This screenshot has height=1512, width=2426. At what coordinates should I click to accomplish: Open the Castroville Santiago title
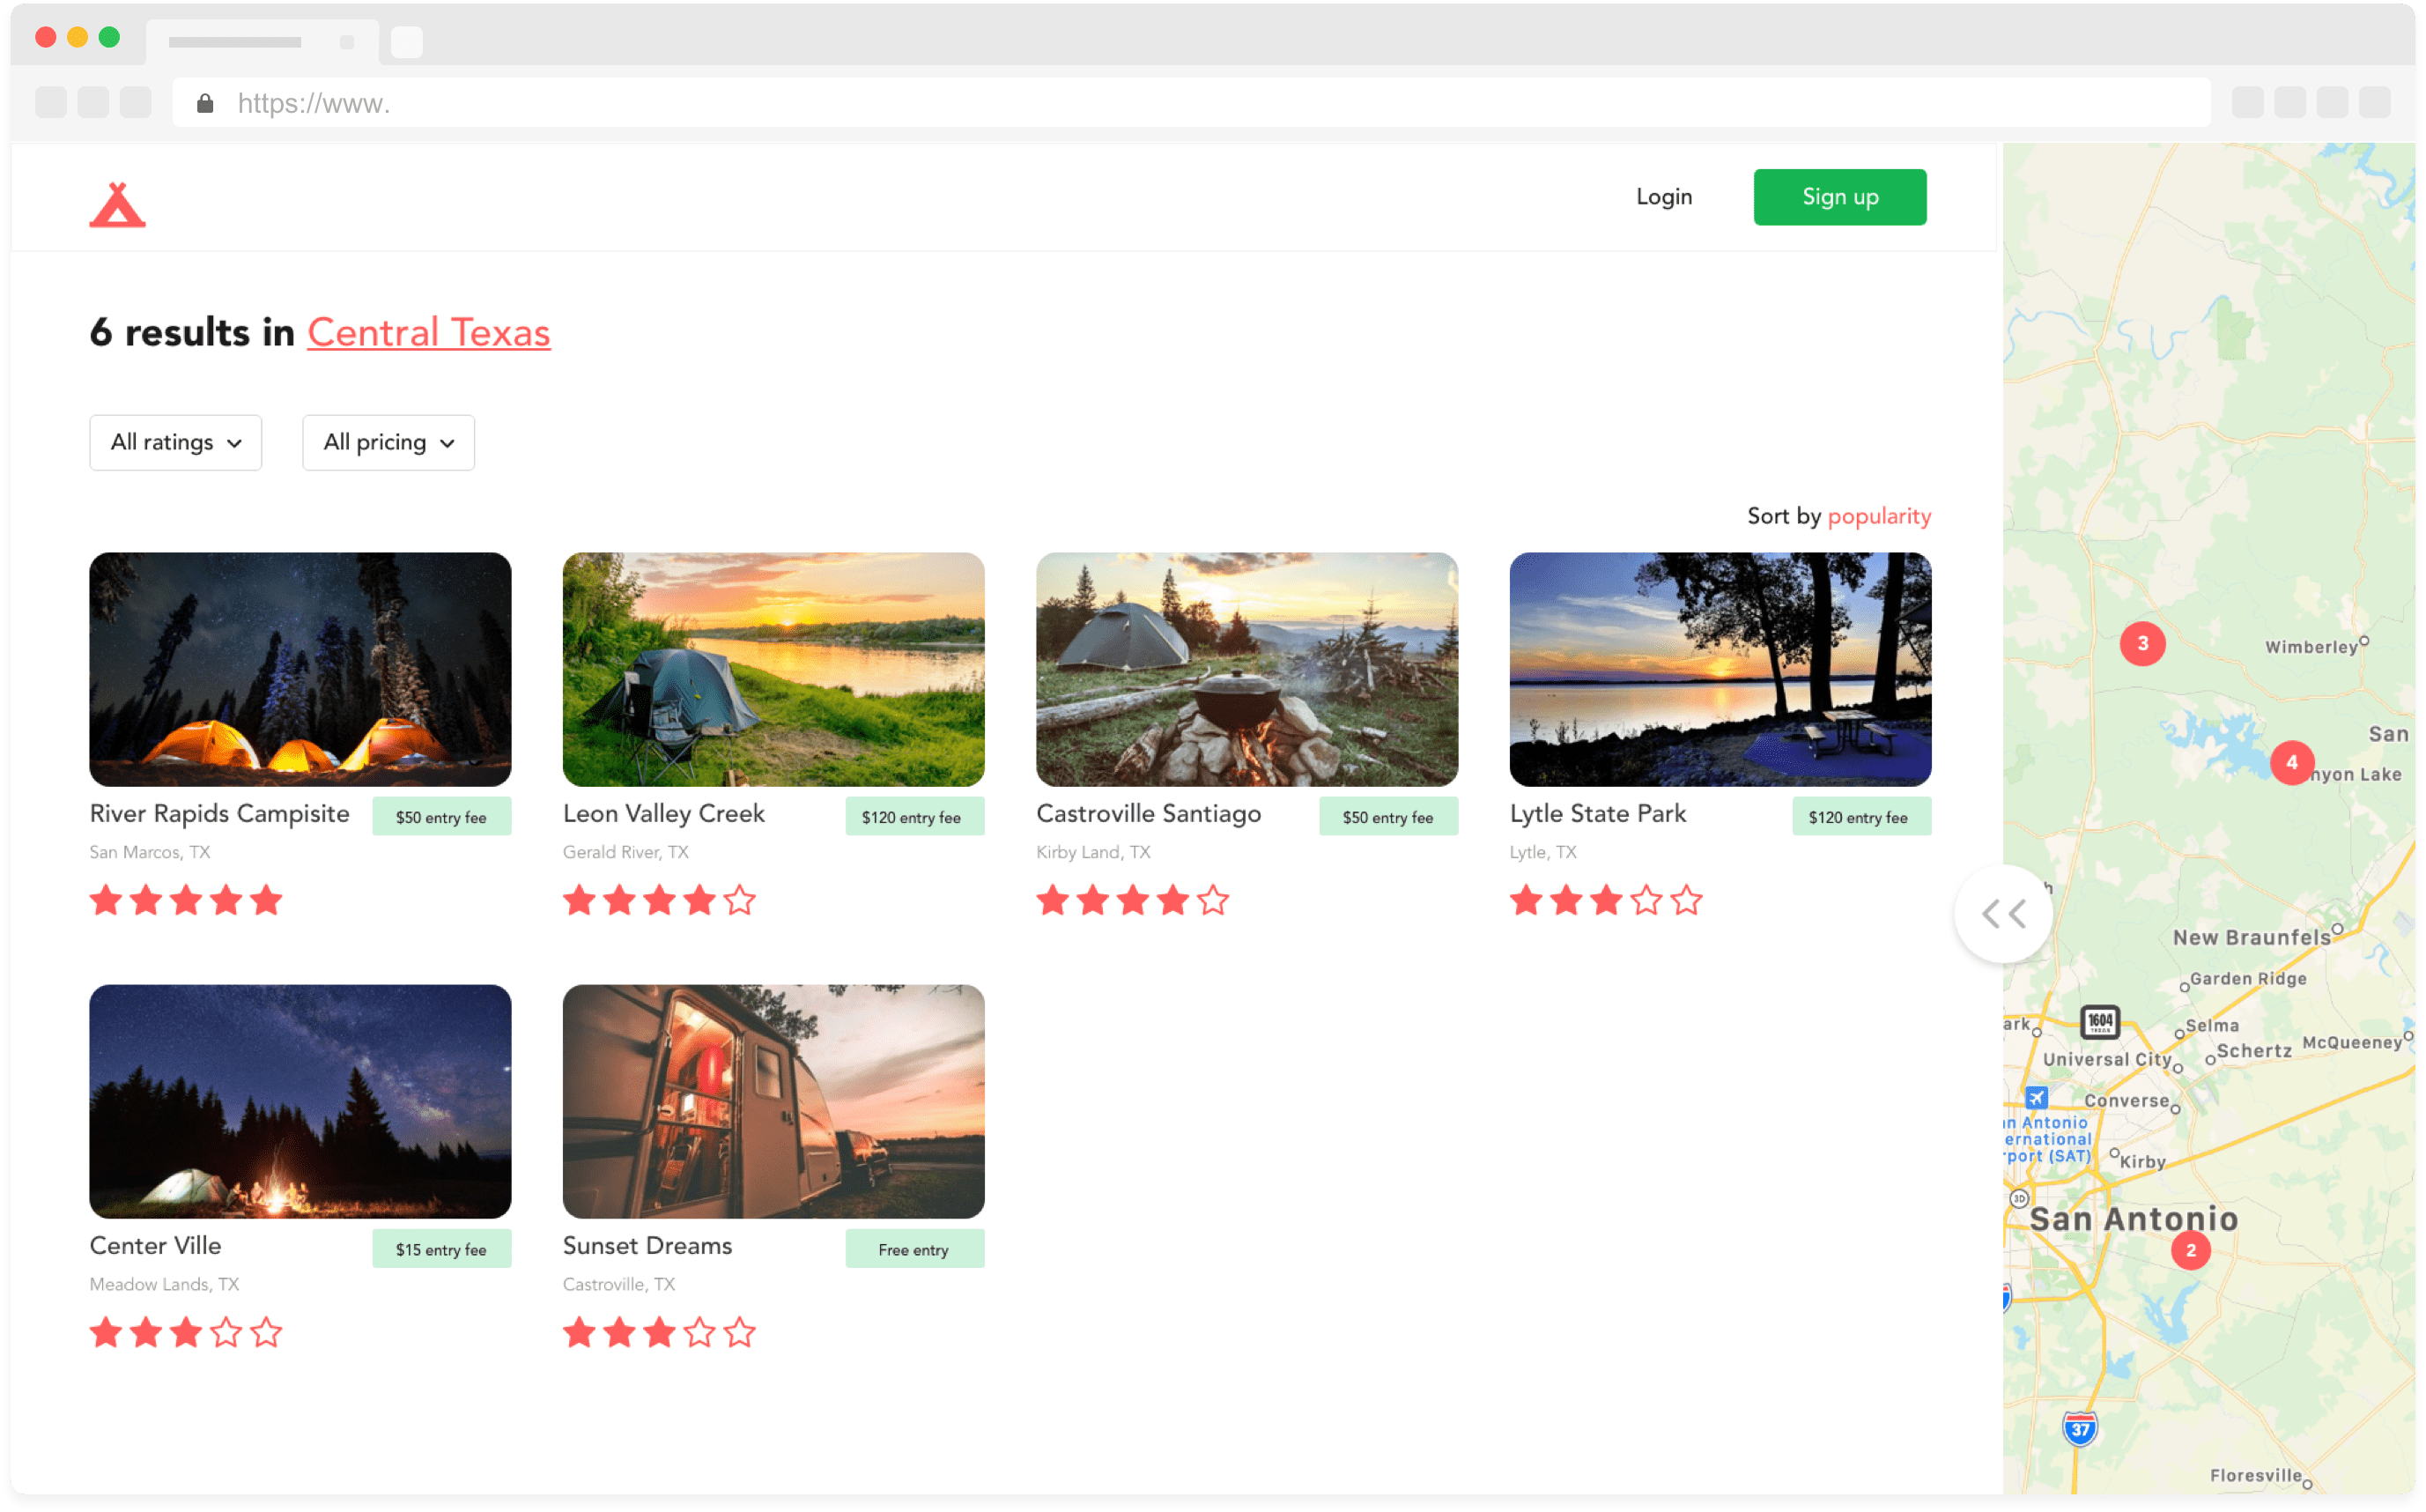pos(1149,814)
